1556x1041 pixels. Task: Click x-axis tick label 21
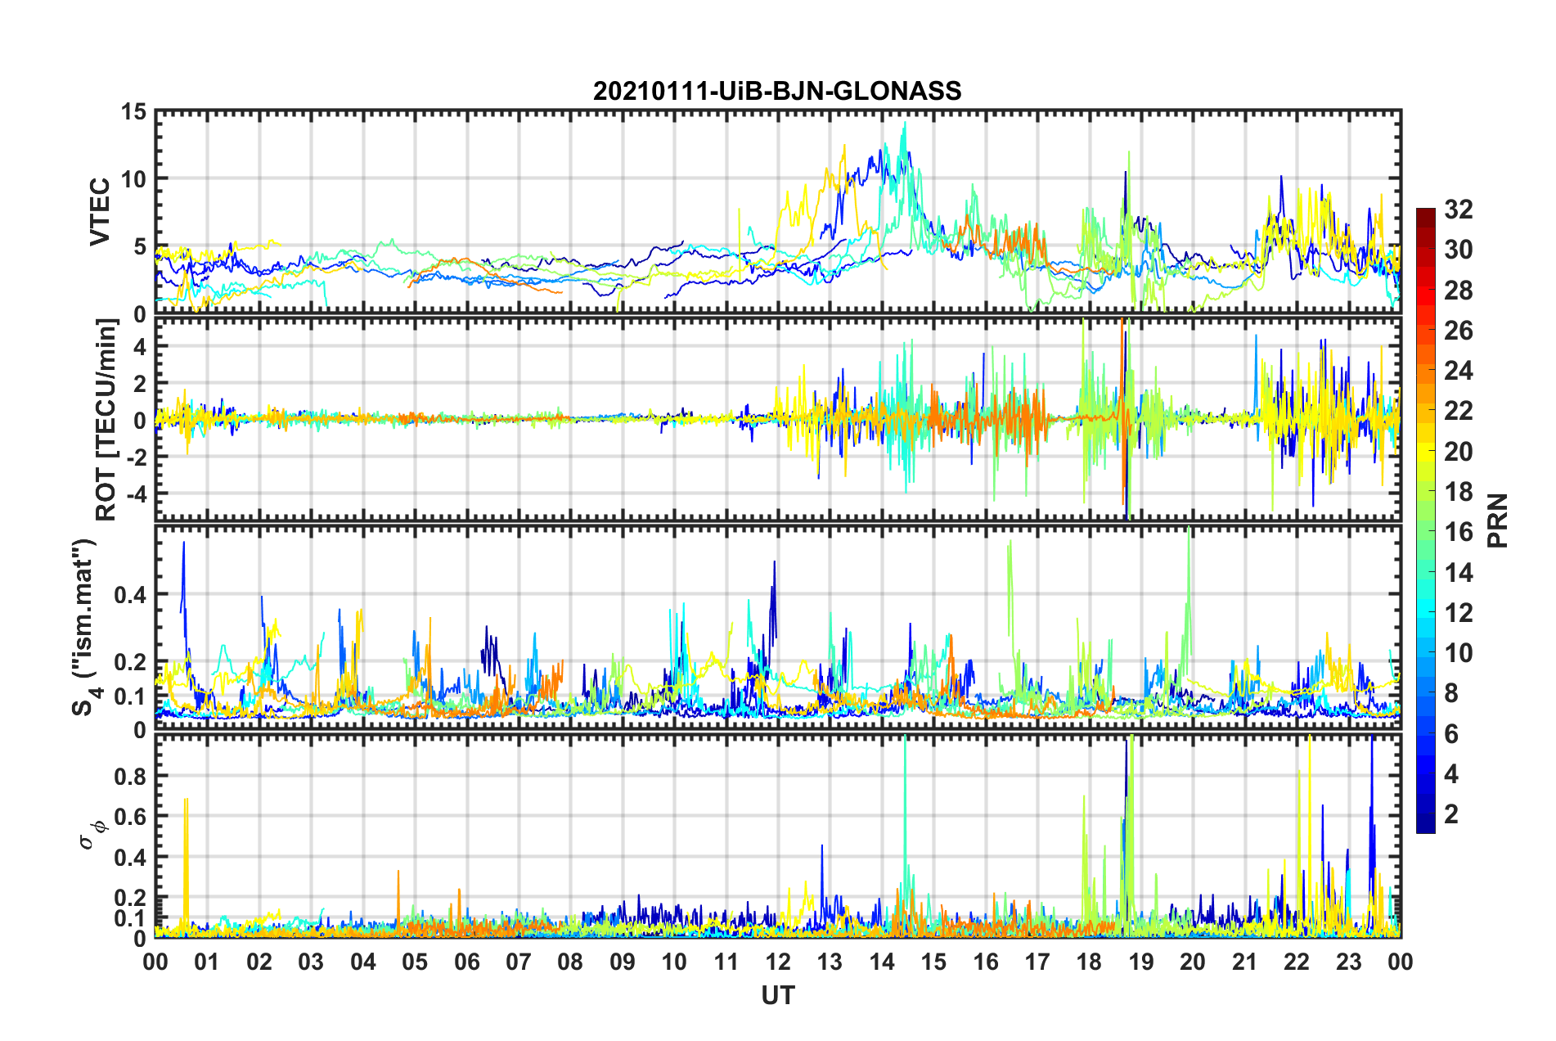click(x=1244, y=962)
